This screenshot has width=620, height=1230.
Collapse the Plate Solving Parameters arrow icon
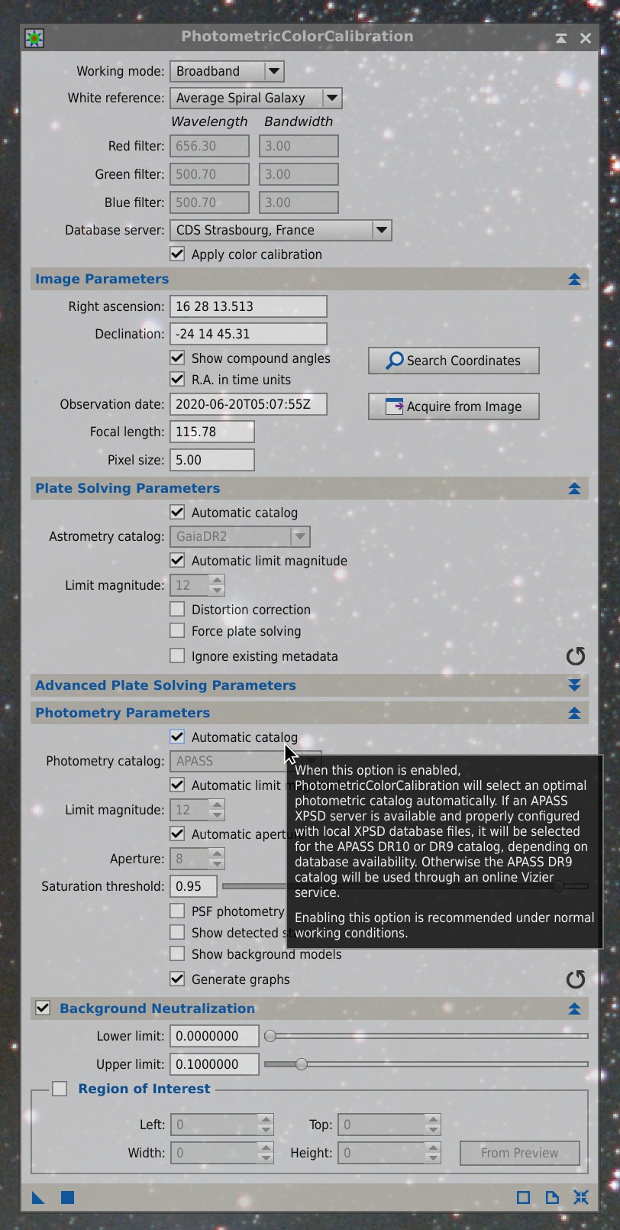[x=575, y=489]
